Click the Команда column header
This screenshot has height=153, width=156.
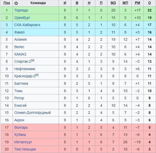click(38, 3)
